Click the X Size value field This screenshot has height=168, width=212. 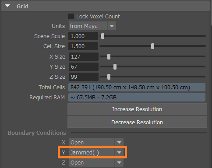(x=84, y=56)
